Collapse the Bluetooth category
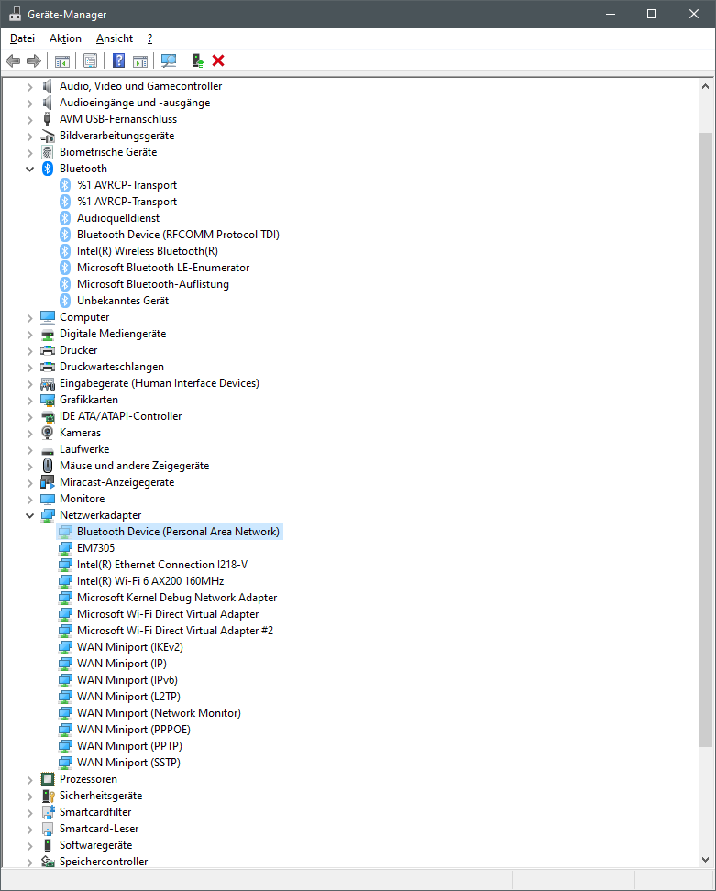716x891 pixels. pyautogui.click(x=30, y=170)
